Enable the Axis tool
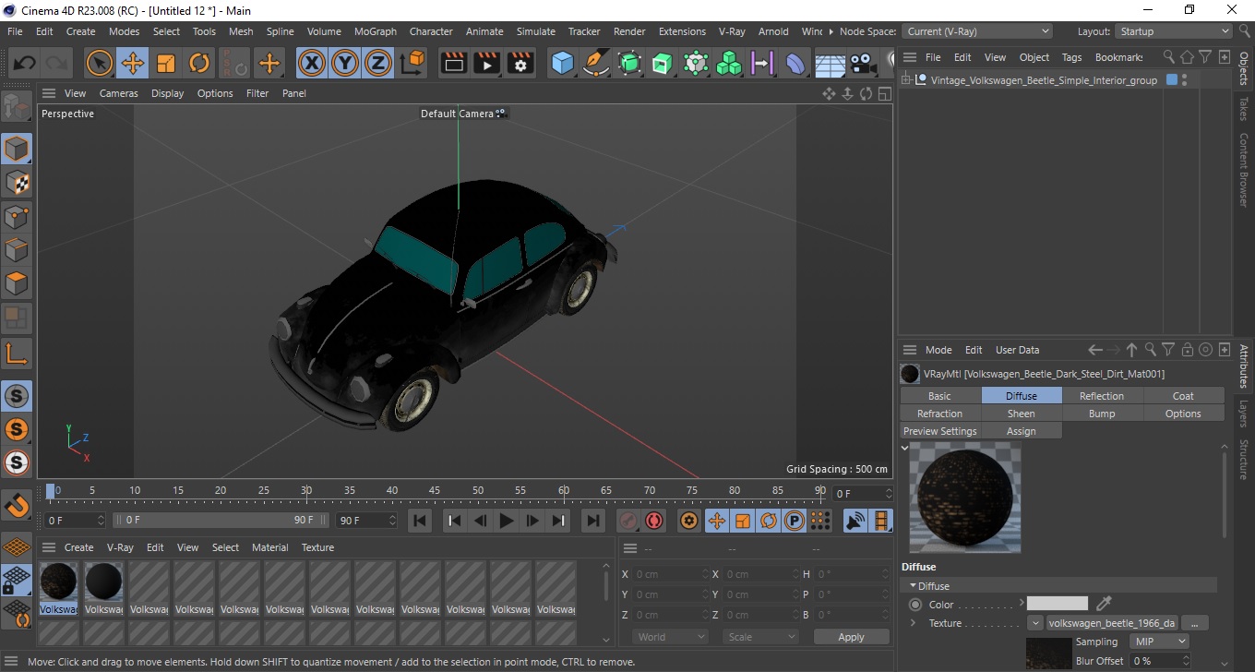 point(17,354)
